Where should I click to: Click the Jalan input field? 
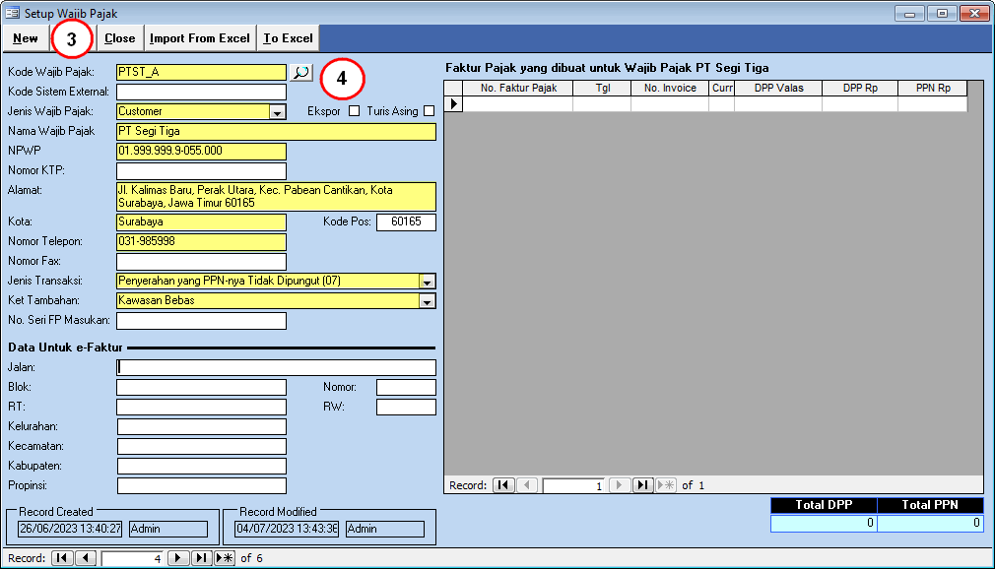[276, 367]
